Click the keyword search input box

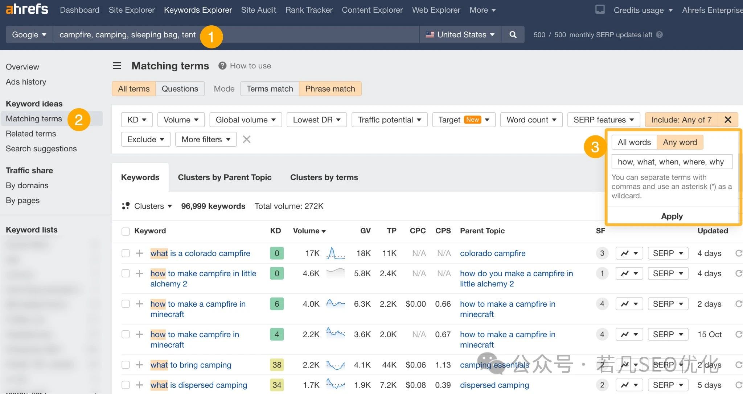point(236,34)
